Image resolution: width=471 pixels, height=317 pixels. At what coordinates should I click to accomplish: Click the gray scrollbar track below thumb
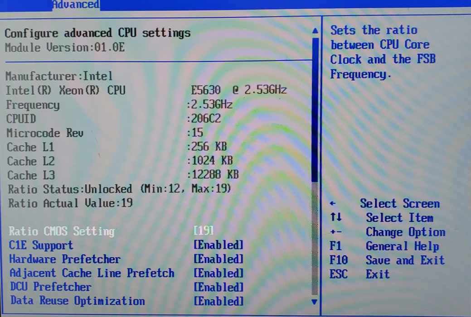315,239
